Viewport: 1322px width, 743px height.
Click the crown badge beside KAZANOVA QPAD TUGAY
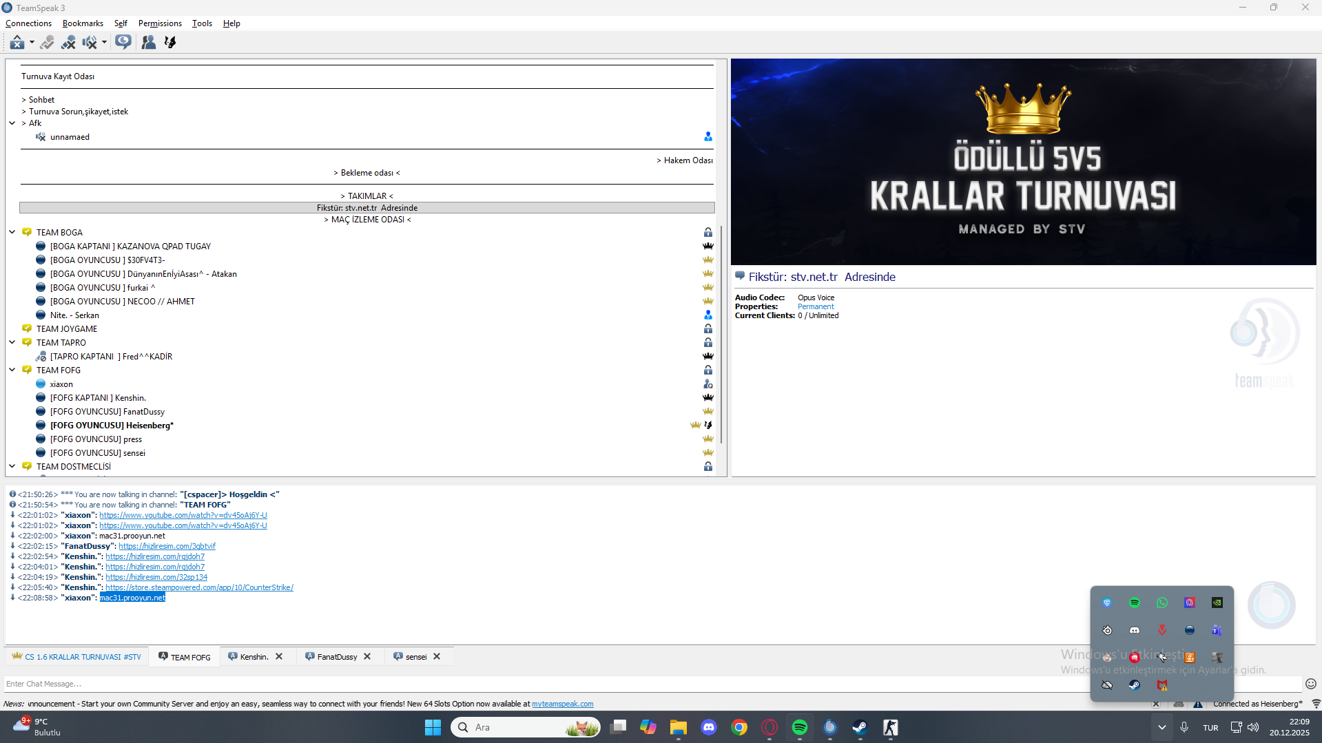(708, 247)
